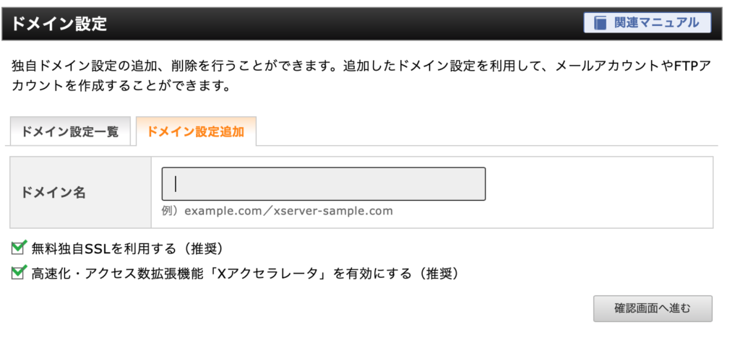Focus the ドメイン名 text input field
This screenshot has height=340, width=740.
(323, 184)
